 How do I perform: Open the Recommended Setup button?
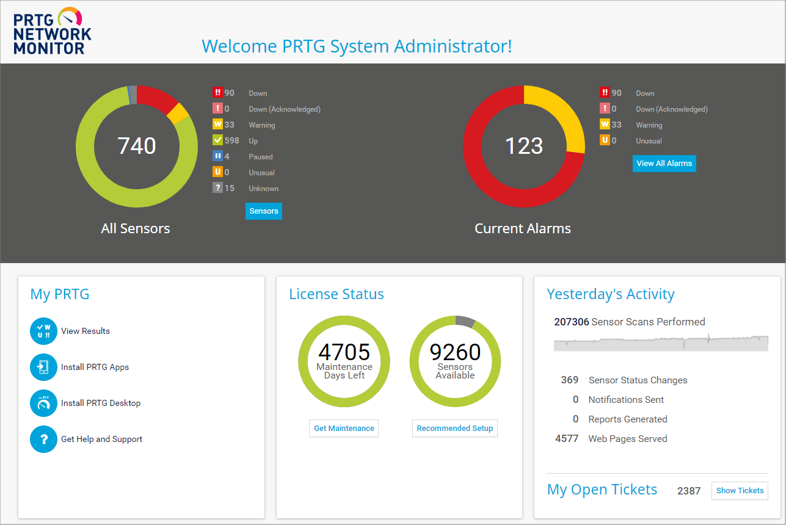tap(455, 429)
